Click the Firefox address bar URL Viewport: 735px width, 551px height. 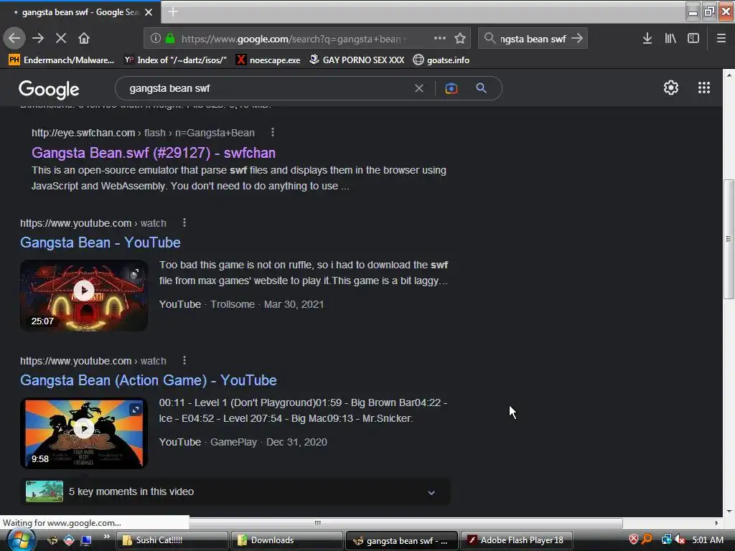[x=294, y=39]
